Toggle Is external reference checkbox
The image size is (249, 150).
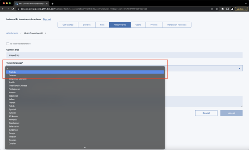[8, 44]
